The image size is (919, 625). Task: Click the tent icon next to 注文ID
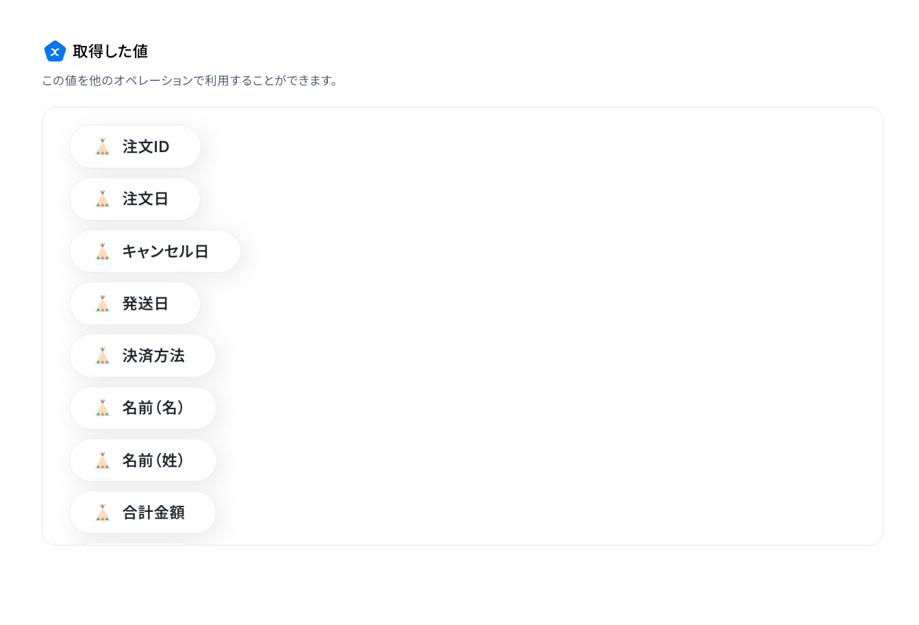103,147
